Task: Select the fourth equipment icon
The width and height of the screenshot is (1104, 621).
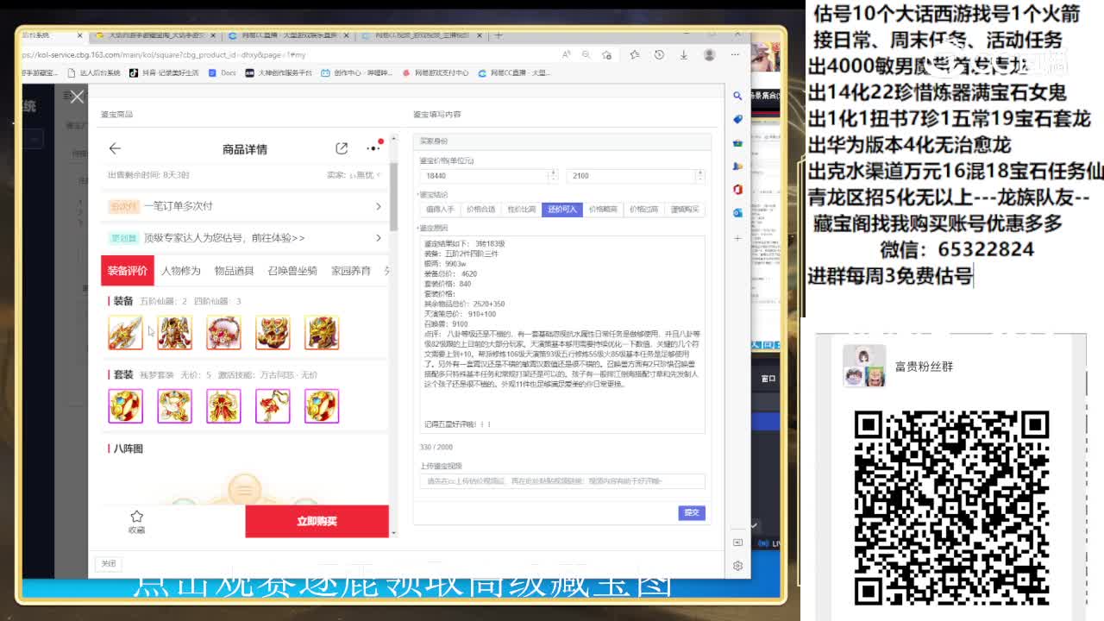Action: [x=273, y=332]
